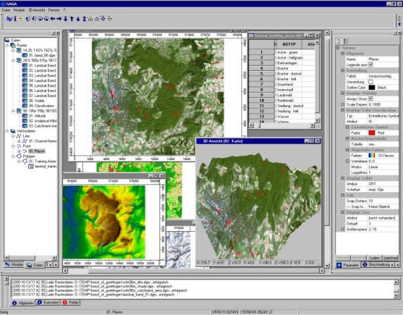The width and height of the screenshot is (403, 315).
Task: Collapse the Vektordaten tree node
Action: (x=7, y=131)
